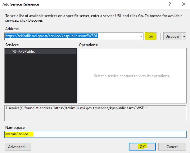Click the Go button next to Address
Image resolution: width=190 pixels, height=153 pixels.
click(151, 36)
